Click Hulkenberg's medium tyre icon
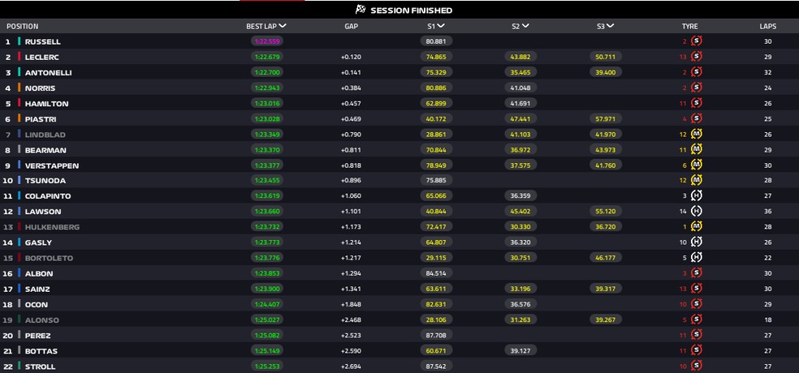Screen dimensions: 799x373 tap(696, 227)
